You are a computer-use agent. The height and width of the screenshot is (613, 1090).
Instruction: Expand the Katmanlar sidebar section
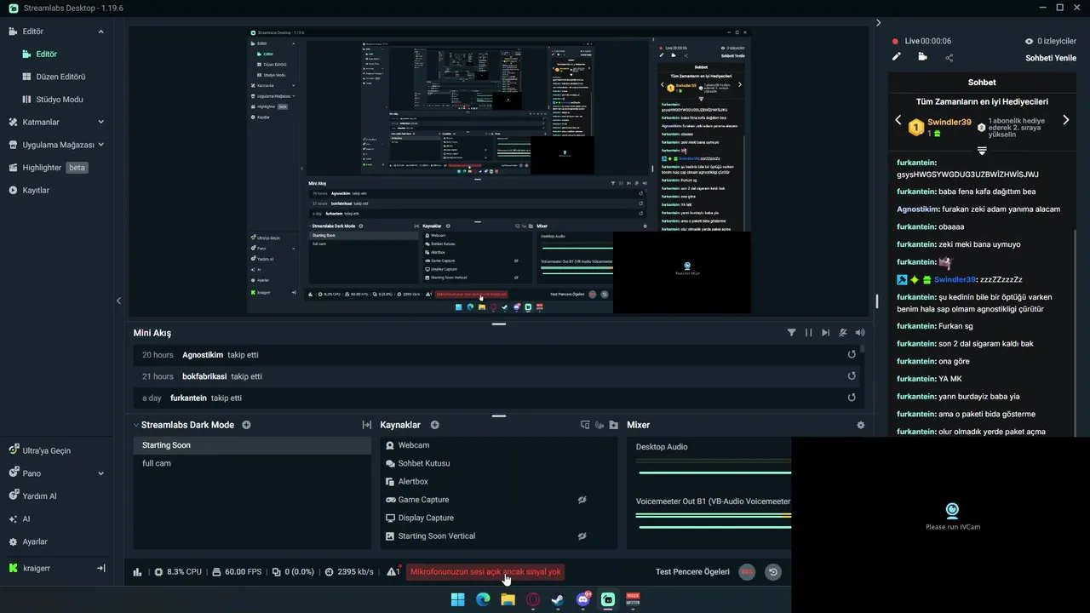(x=100, y=122)
